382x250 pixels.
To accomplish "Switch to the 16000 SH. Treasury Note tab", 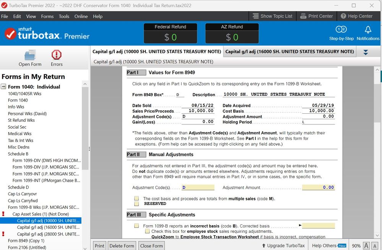I will 290,52.
